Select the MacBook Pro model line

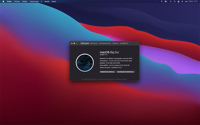tap(116, 58)
